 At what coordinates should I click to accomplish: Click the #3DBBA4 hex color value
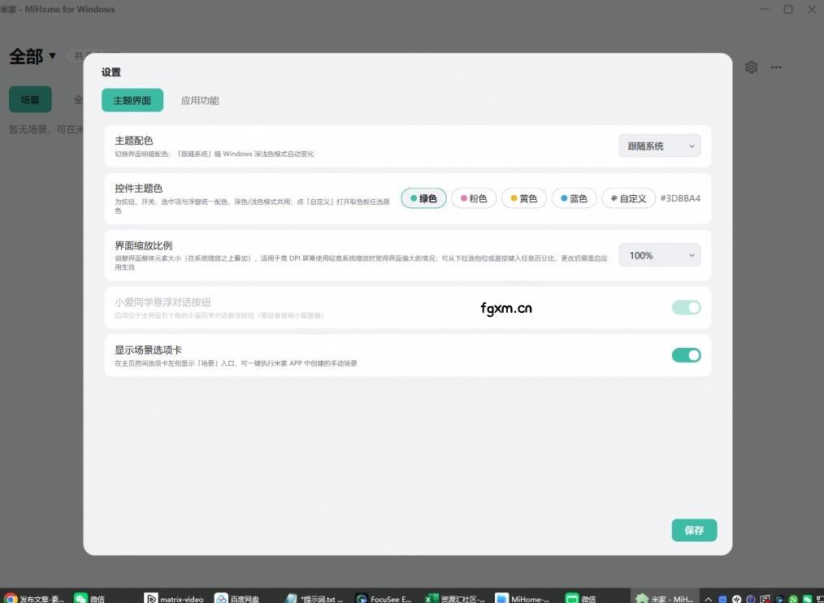(x=680, y=198)
